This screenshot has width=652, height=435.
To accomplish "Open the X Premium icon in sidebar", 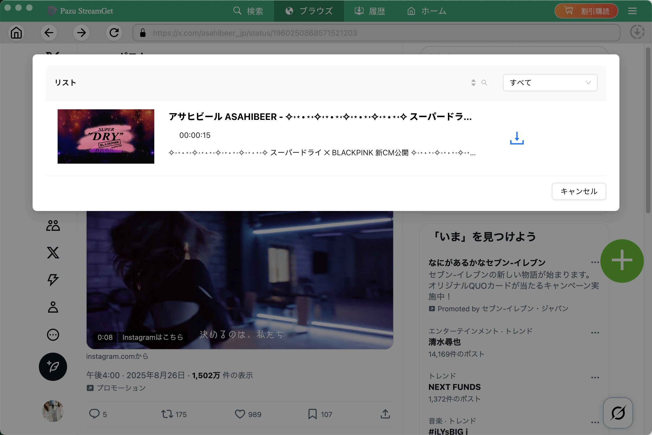I will [x=53, y=253].
